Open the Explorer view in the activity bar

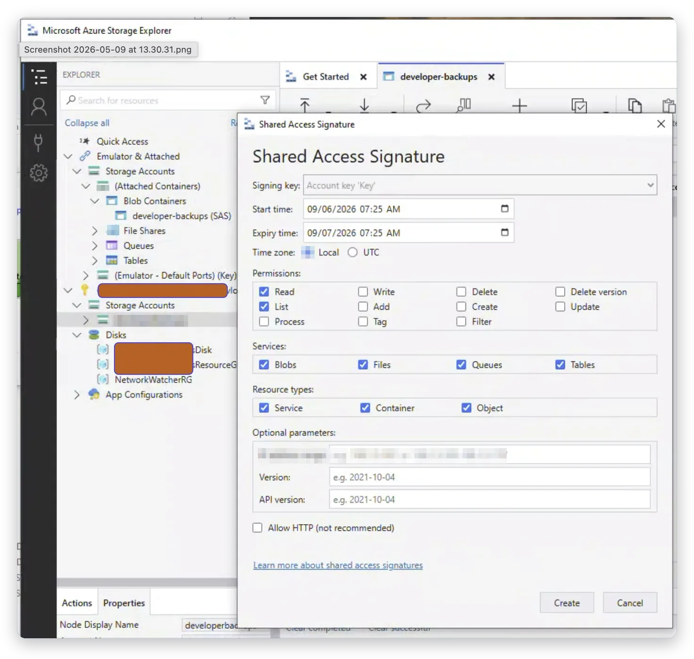pos(39,77)
